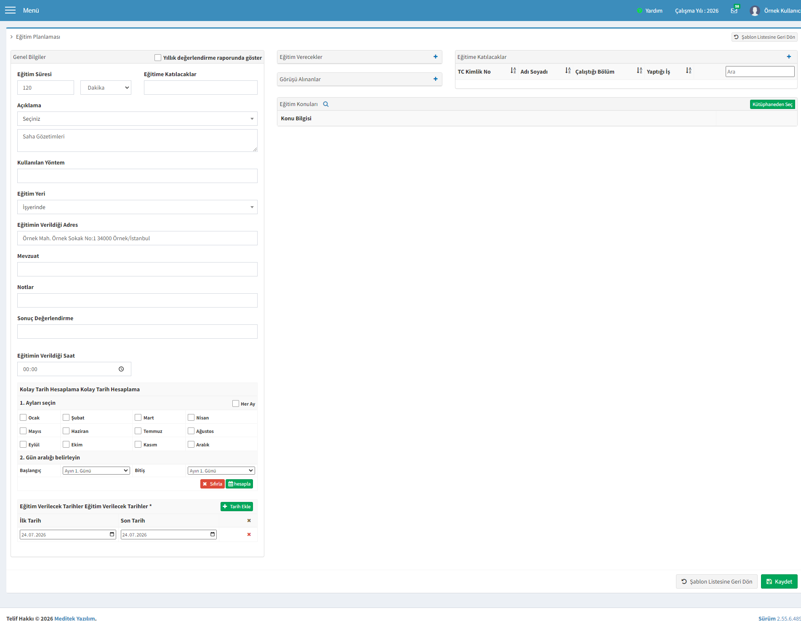Open the Örnek Kullanıcı user menu
The image size is (801, 629).
(775, 11)
